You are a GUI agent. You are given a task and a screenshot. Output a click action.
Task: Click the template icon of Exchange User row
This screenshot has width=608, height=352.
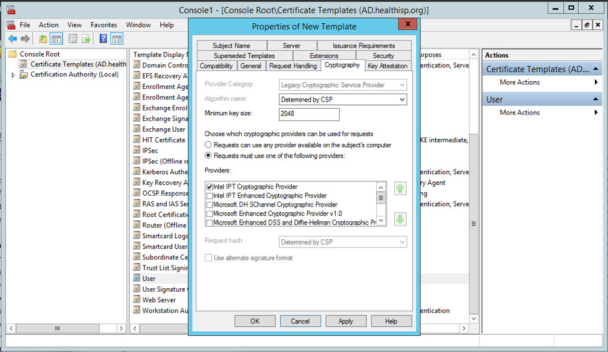137,129
